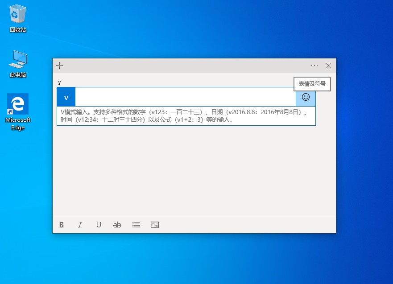Toggle bullet list formatting
393x284 pixels.
pyautogui.click(x=136, y=225)
